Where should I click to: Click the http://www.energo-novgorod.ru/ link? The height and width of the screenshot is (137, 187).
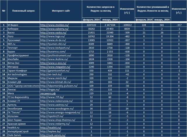click(x=60, y=112)
